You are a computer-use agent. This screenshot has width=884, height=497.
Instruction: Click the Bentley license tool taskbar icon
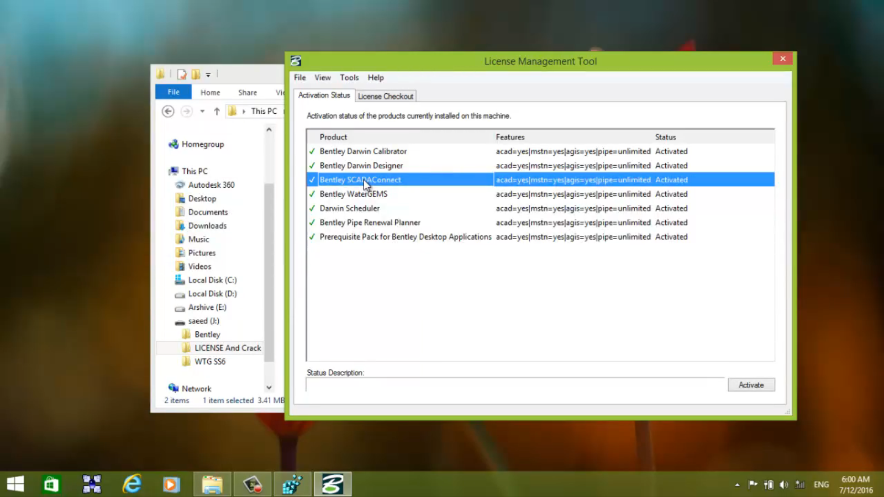click(333, 484)
